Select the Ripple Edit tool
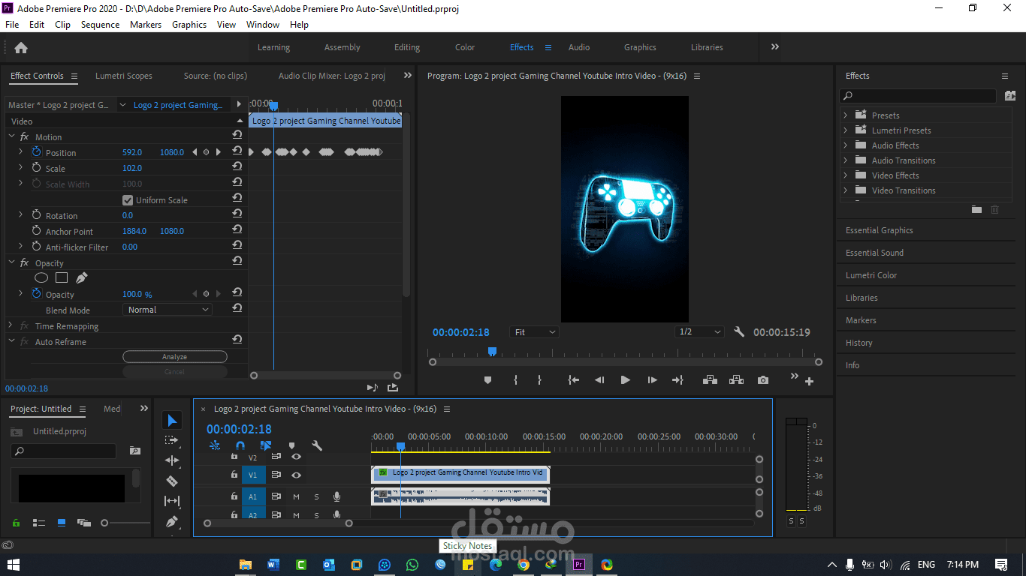 click(172, 460)
